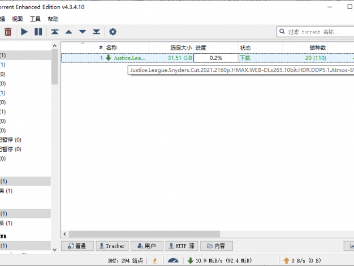Move torrent down in queue

[x=83, y=32]
